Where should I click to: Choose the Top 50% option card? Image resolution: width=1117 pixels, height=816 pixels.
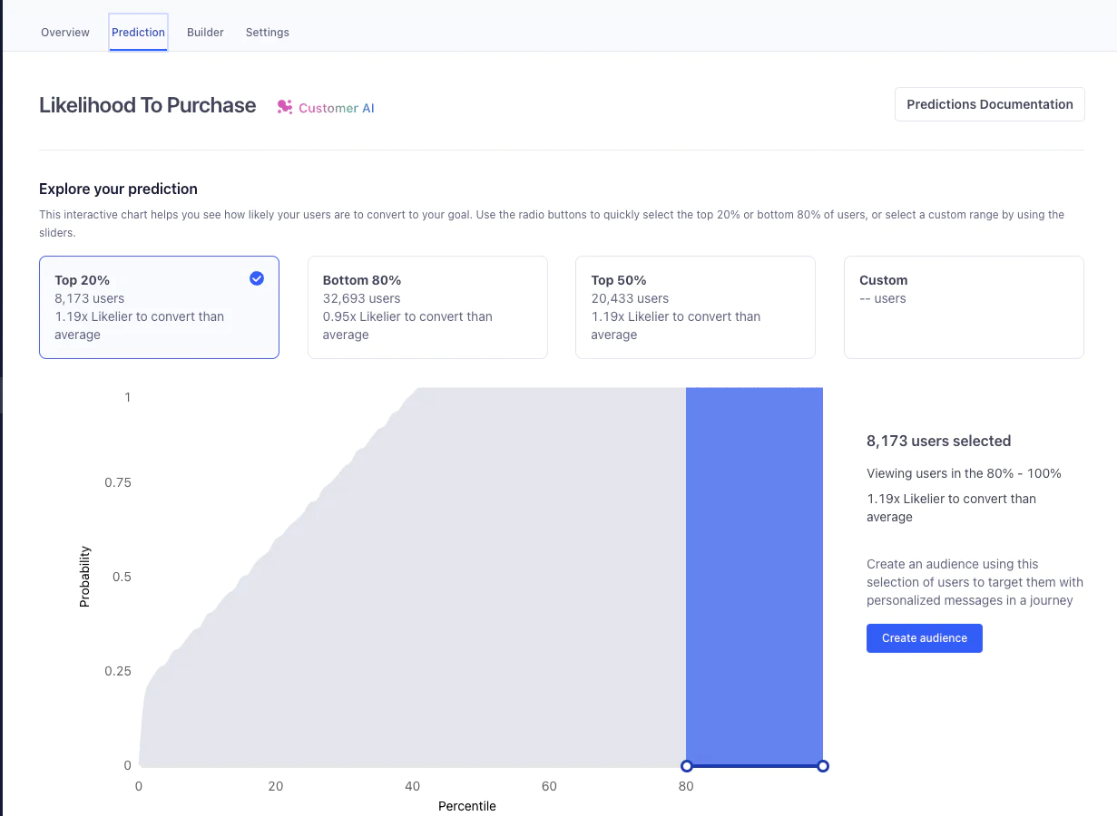[695, 307]
